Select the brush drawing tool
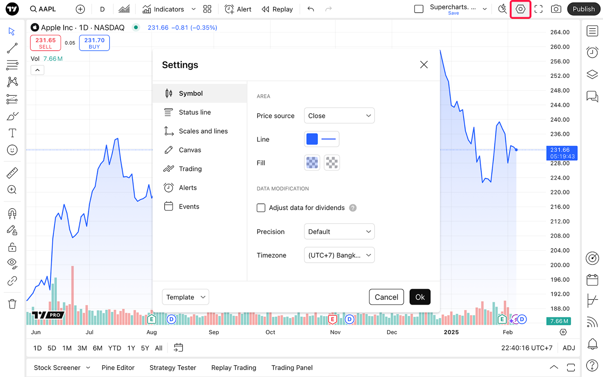Screen dimensions: 603x377 12,116
